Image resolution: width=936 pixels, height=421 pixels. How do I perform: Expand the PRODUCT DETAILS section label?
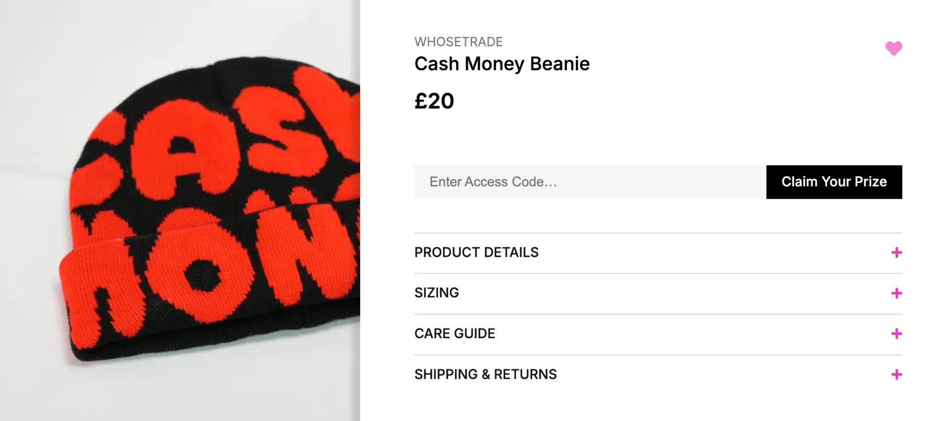pyautogui.click(x=476, y=253)
